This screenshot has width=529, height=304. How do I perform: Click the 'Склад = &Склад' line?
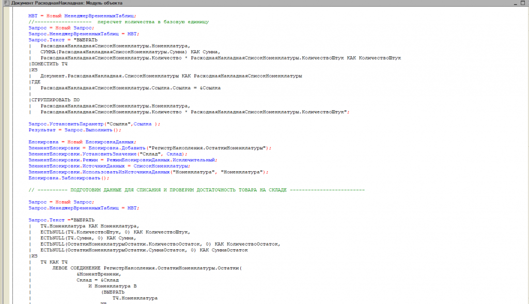tap(98, 280)
